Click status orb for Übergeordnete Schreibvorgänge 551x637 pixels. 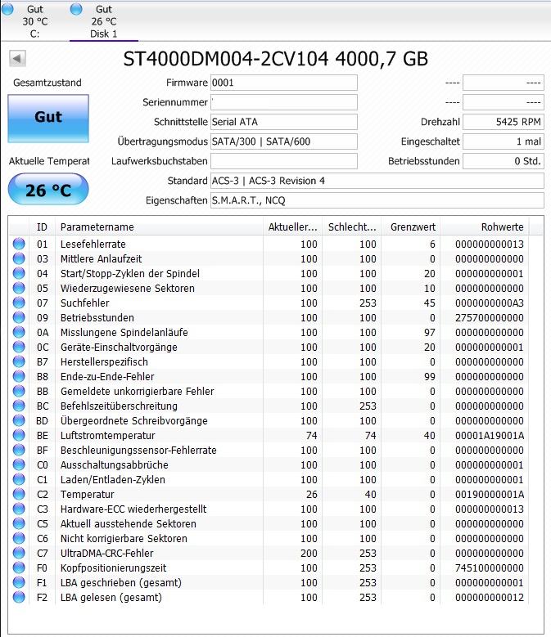tap(19, 420)
